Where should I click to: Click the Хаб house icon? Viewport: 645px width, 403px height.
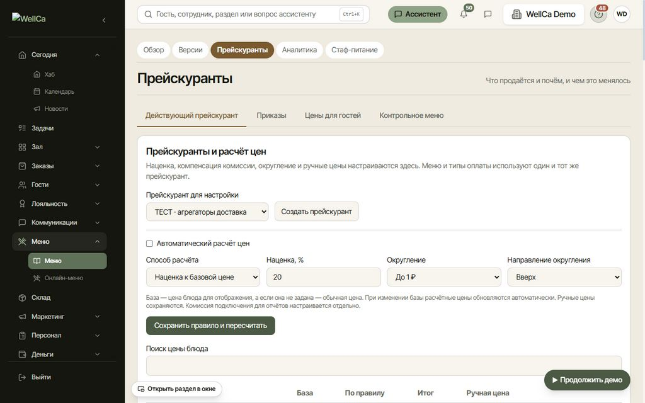(37, 74)
